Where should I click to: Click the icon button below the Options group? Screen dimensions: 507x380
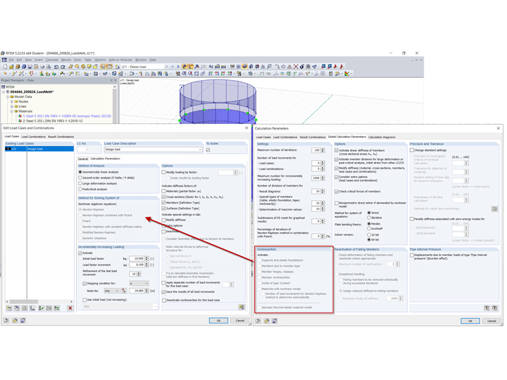click(x=241, y=307)
